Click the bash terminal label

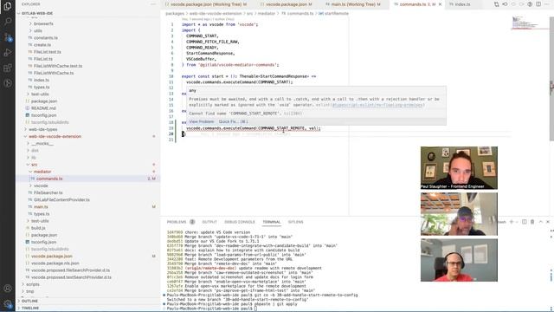point(502,222)
